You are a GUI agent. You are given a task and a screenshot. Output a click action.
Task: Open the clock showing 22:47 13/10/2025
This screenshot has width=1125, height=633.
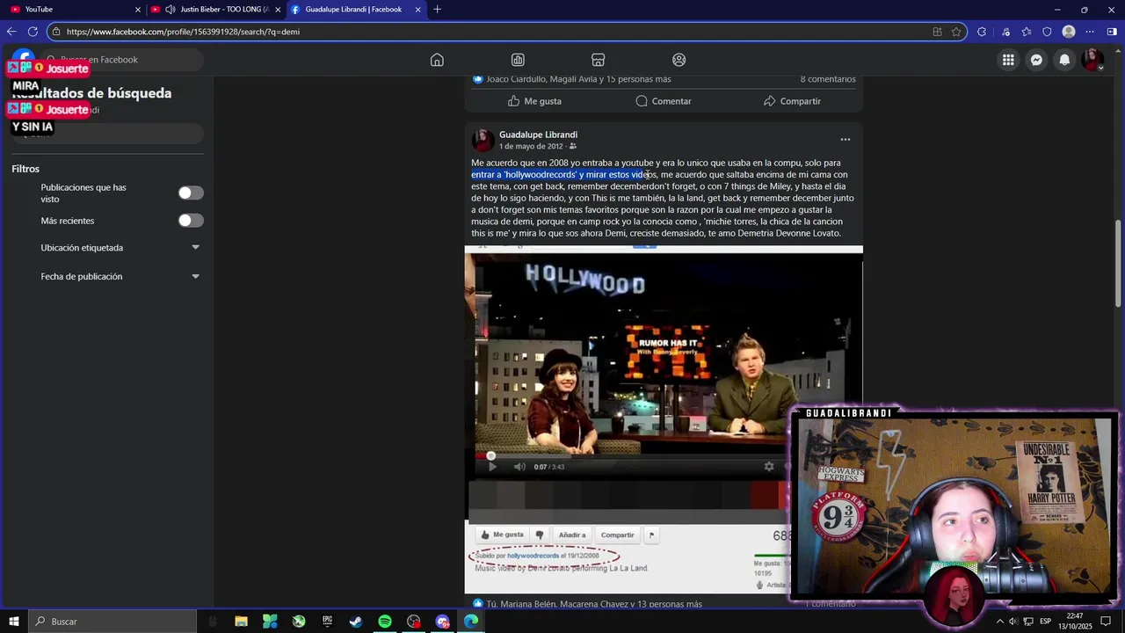click(1074, 622)
